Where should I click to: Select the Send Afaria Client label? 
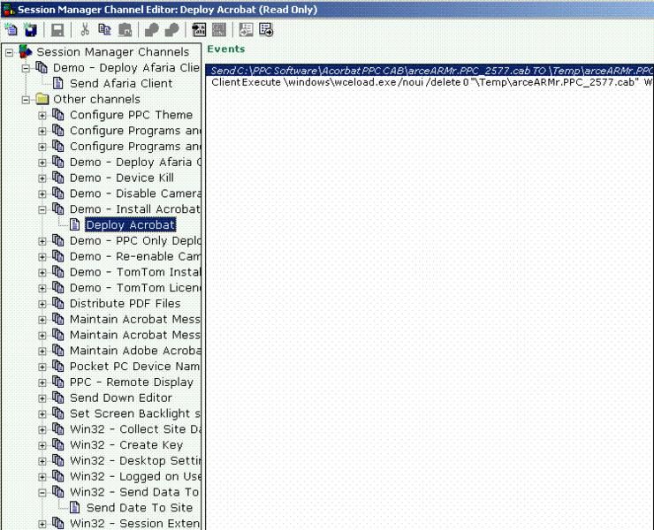121,83
